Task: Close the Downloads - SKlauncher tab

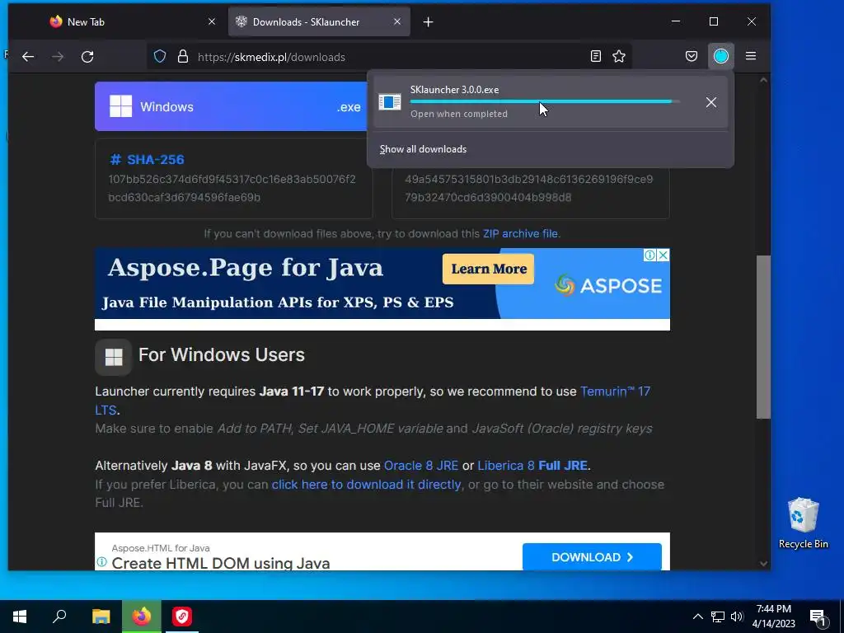Action: pyautogui.click(x=397, y=21)
